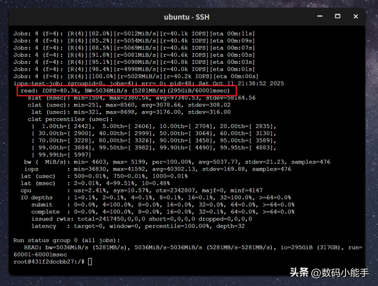Click the IO depths line
Image resolution: width=378 pixels, height=286 pixels.
tap(156, 197)
